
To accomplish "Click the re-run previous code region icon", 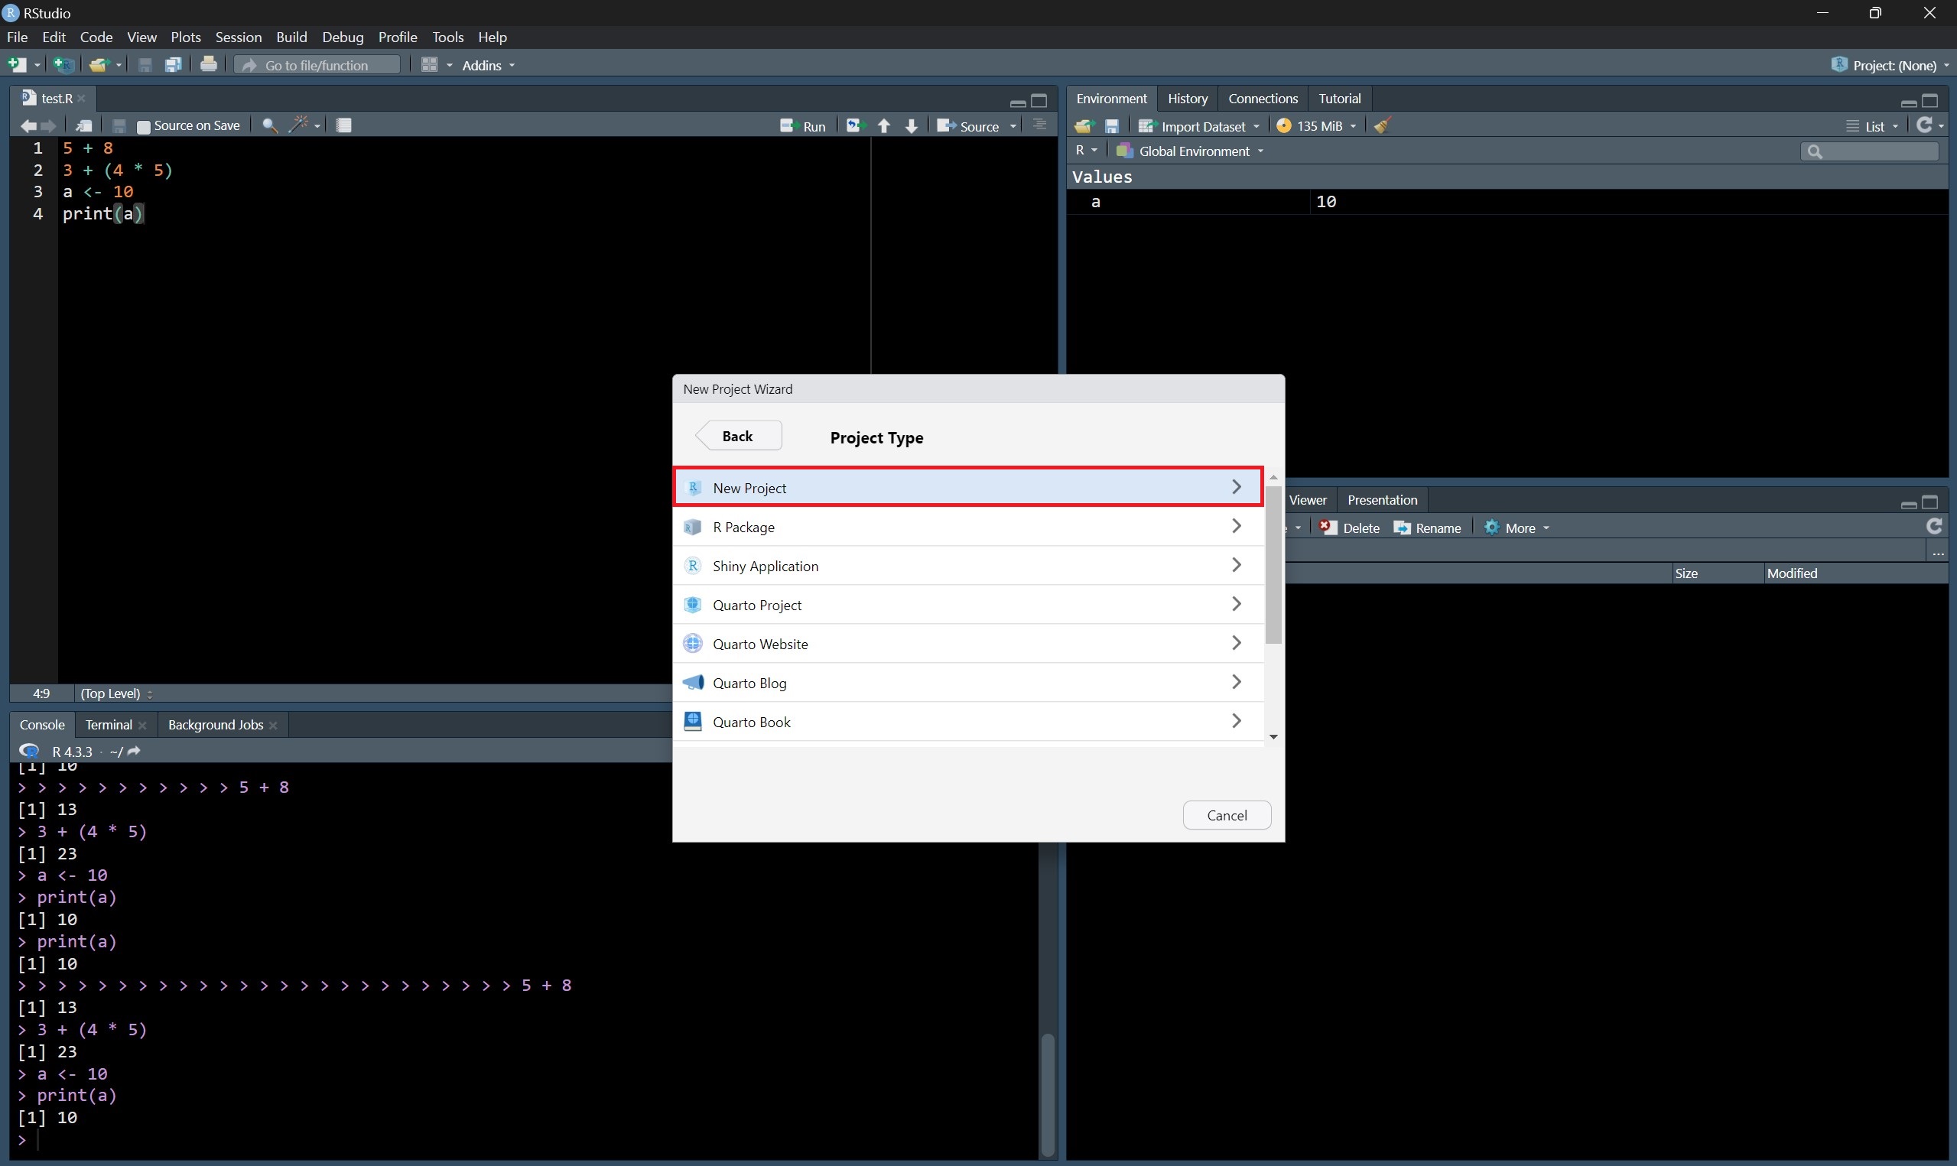I will 855,125.
